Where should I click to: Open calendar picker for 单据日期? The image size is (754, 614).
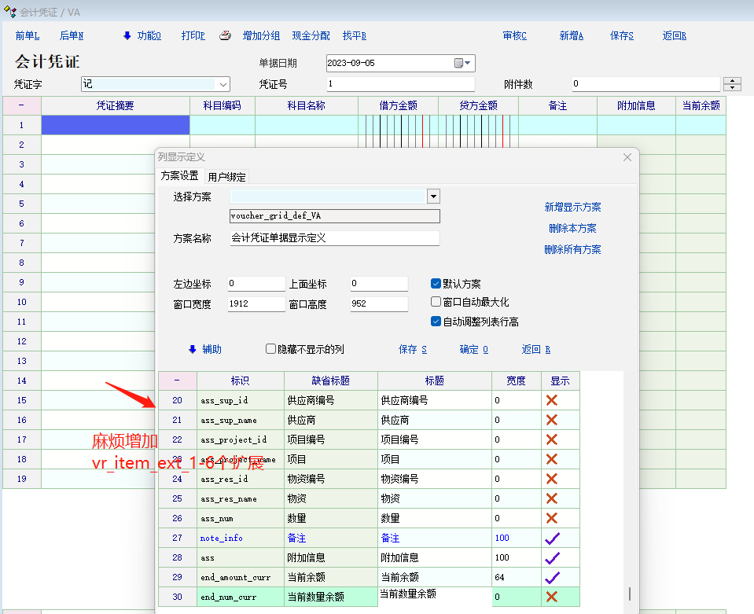click(463, 63)
